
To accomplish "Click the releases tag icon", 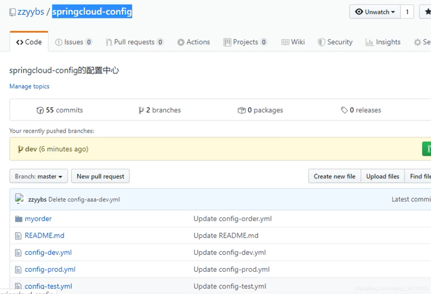I will click(x=344, y=110).
